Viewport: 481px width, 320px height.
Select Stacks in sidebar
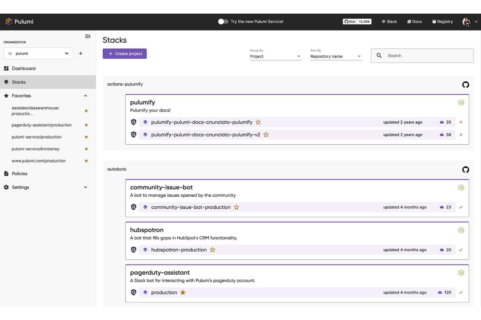coord(48,82)
